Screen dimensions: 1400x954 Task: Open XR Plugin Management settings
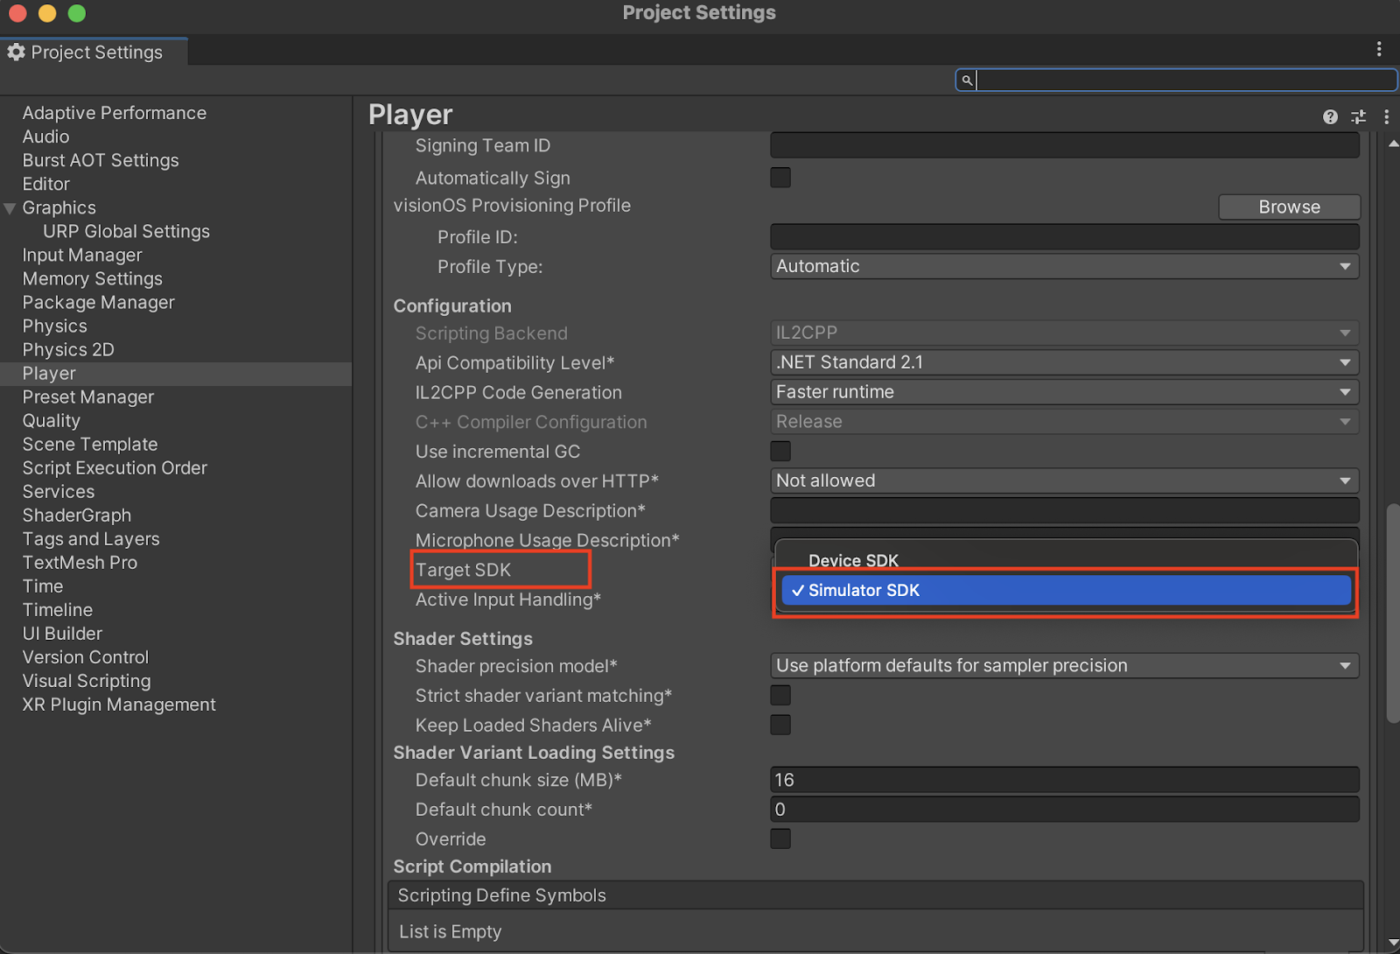click(118, 704)
